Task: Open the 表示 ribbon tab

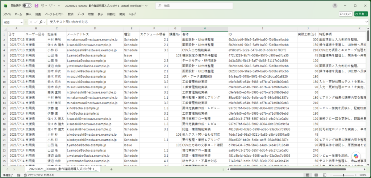Action: (x=100, y=14)
